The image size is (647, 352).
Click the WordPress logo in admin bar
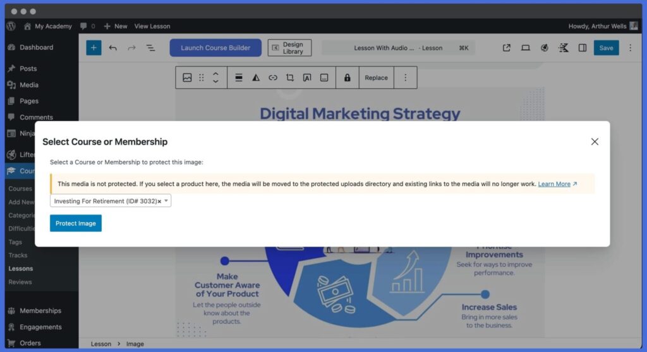point(11,26)
